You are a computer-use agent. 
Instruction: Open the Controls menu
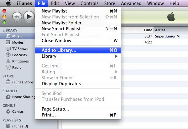click(89, 3)
